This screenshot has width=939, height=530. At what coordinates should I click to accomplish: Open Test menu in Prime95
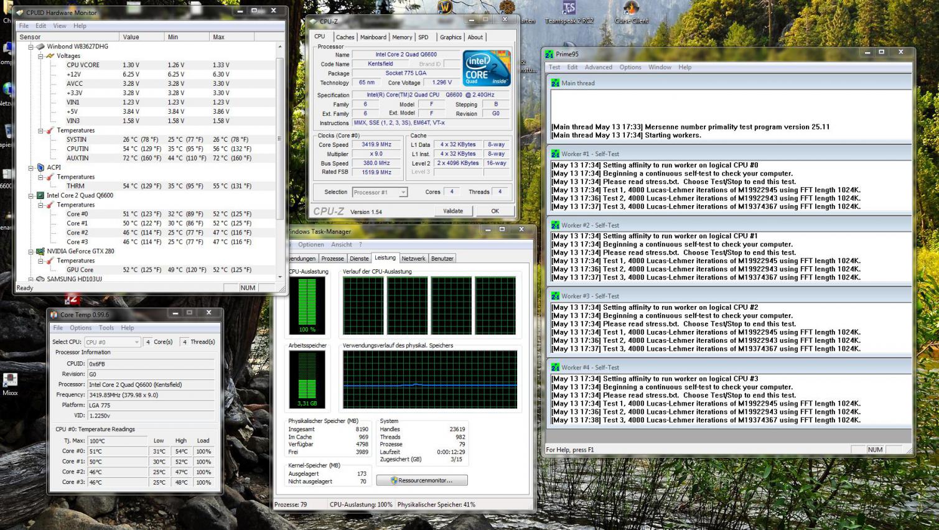(554, 67)
